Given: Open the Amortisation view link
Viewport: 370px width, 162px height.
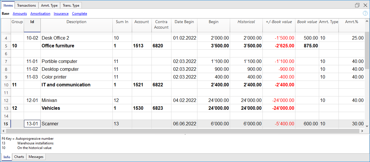Looking at the screenshot, I should pyautogui.click(x=40, y=14).
